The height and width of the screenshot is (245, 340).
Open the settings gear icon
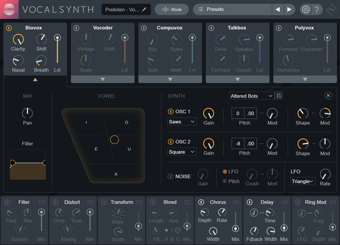click(306, 10)
